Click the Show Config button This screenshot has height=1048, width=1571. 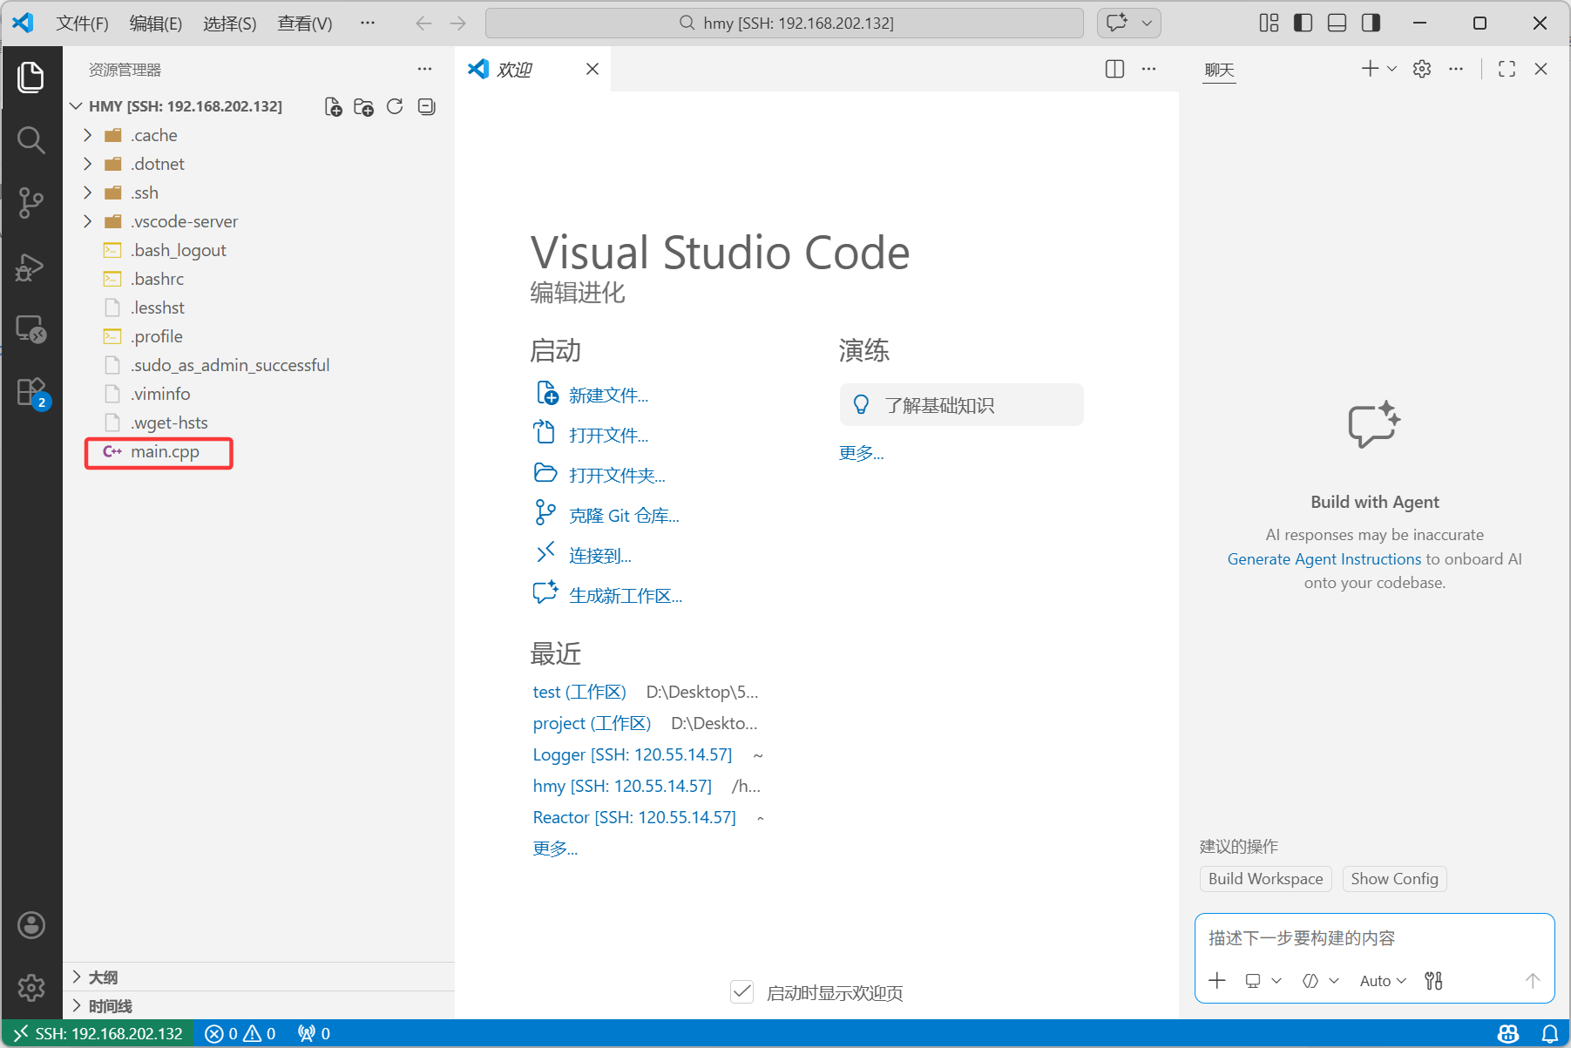1394,879
